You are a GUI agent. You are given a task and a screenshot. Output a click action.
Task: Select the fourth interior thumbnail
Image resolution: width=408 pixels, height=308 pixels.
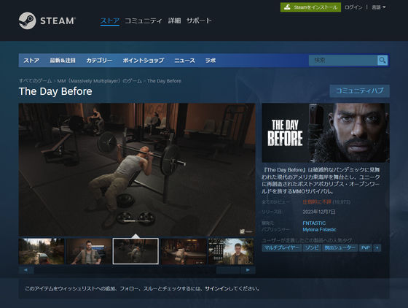pyautogui.click(x=184, y=251)
